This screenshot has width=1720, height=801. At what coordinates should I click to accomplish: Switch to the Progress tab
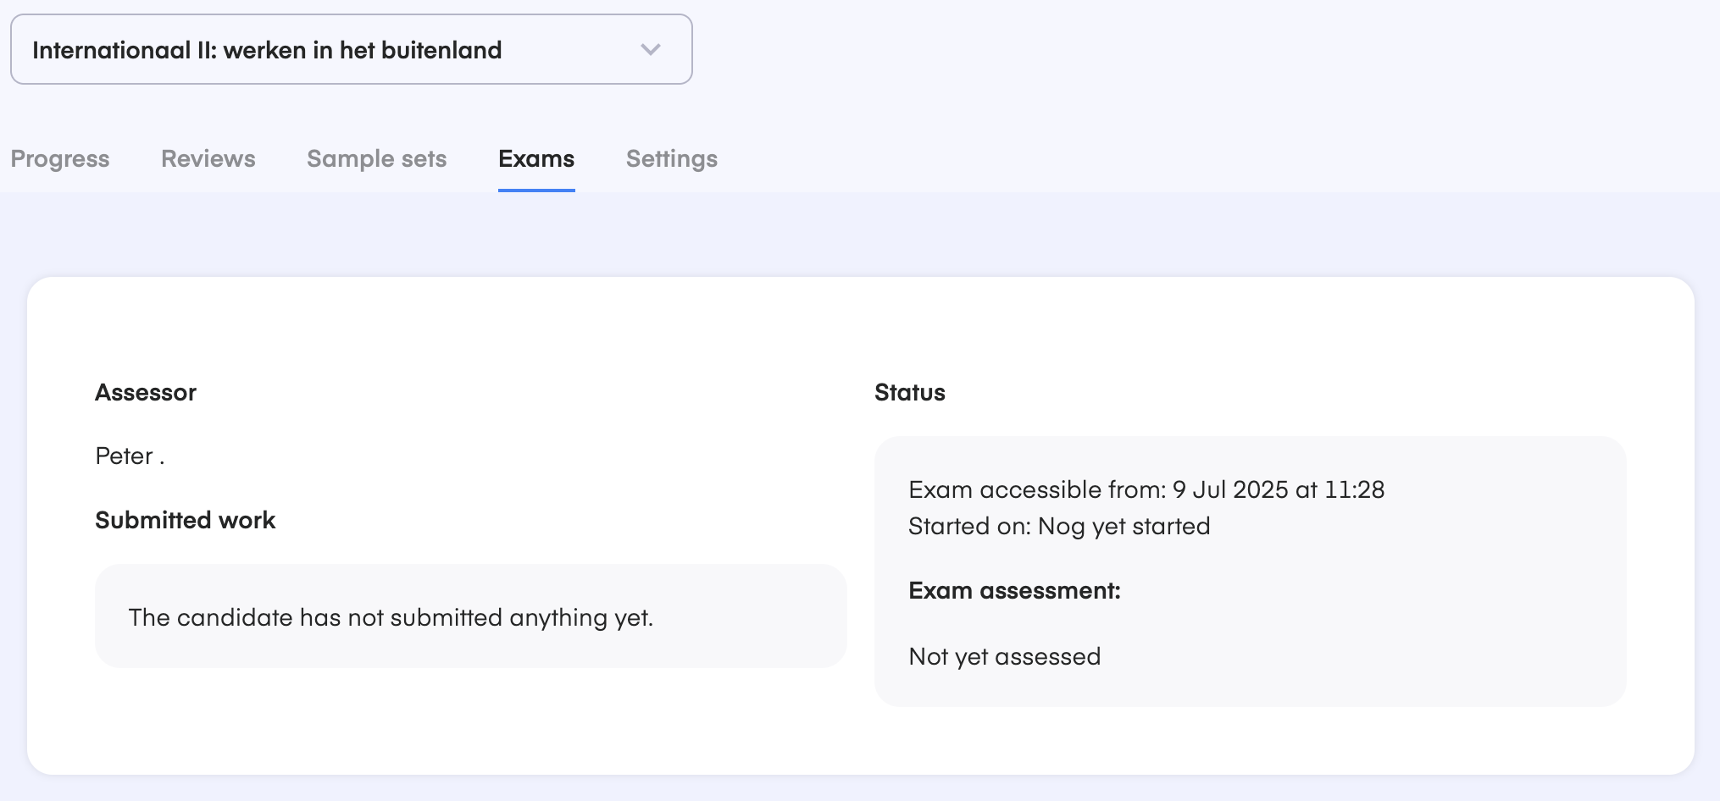(60, 159)
